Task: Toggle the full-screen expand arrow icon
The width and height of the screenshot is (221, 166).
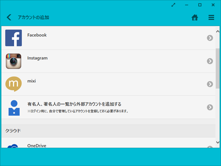Action: pyautogui.click(x=173, y=5)
